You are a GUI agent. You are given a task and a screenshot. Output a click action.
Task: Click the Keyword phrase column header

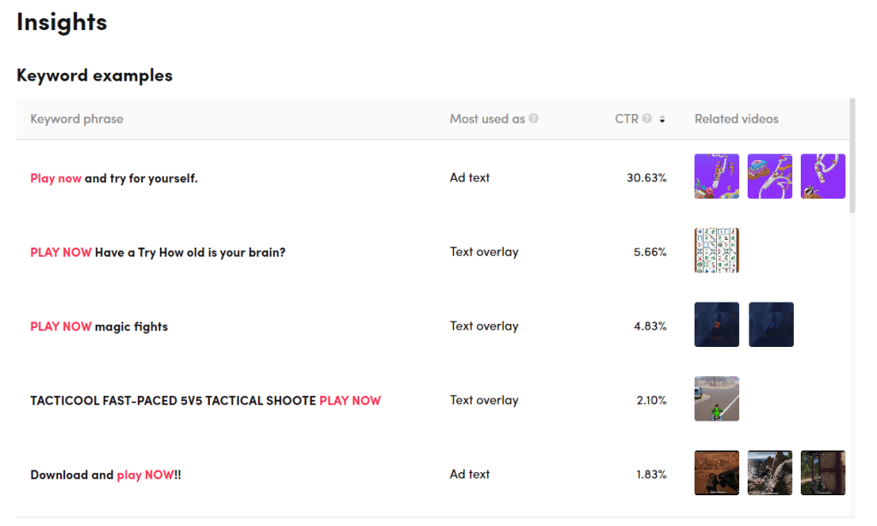click(x=77, y=119)
